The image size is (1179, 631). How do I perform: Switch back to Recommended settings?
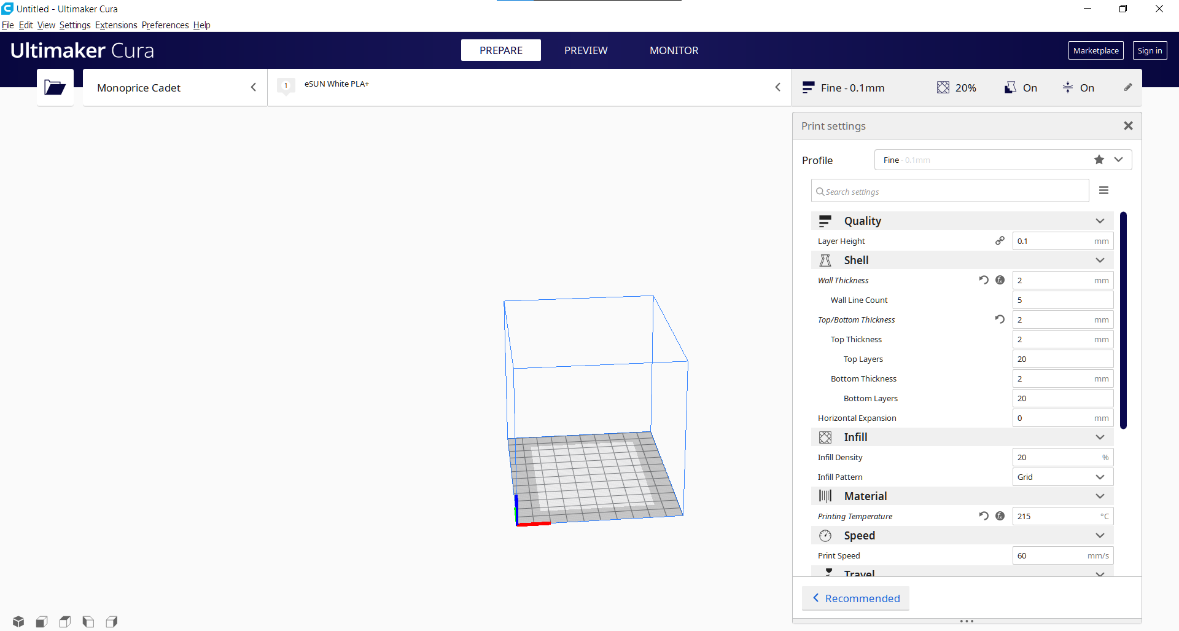click(x=856, y=598)
